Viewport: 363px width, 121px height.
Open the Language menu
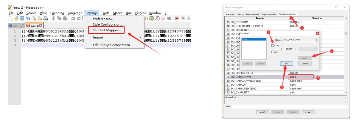[75, 13]
